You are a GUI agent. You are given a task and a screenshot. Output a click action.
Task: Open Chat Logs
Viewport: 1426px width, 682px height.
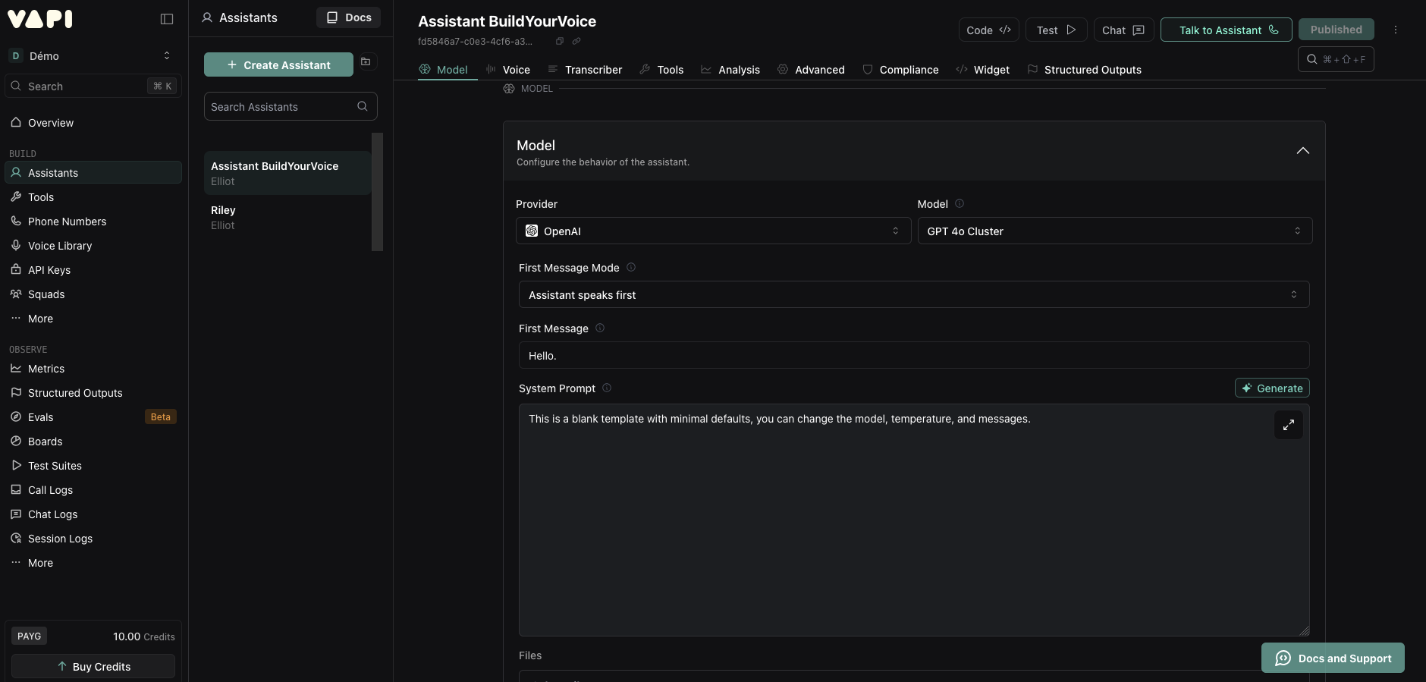[93, 514]
